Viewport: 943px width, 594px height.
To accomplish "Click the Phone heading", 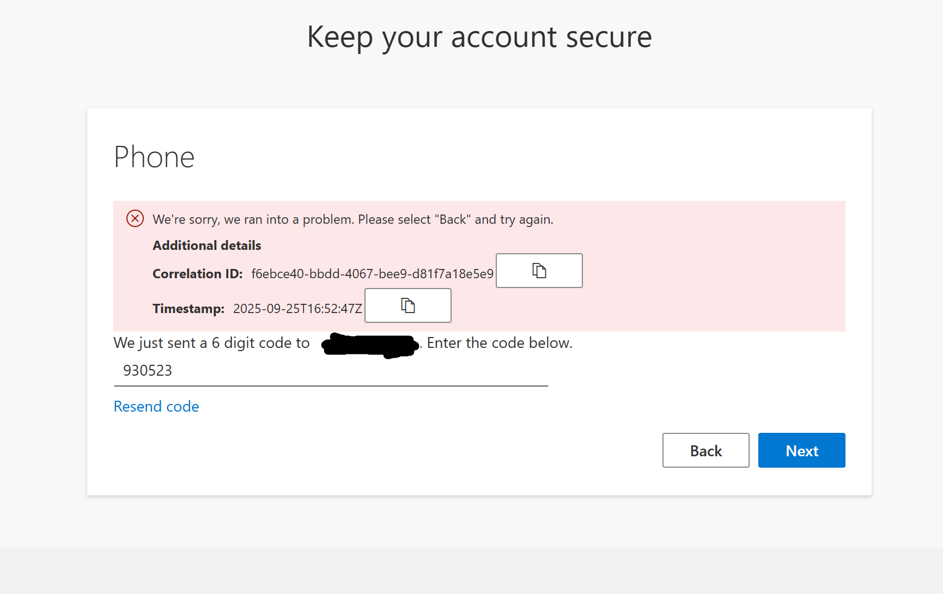I will coord(154,157).
